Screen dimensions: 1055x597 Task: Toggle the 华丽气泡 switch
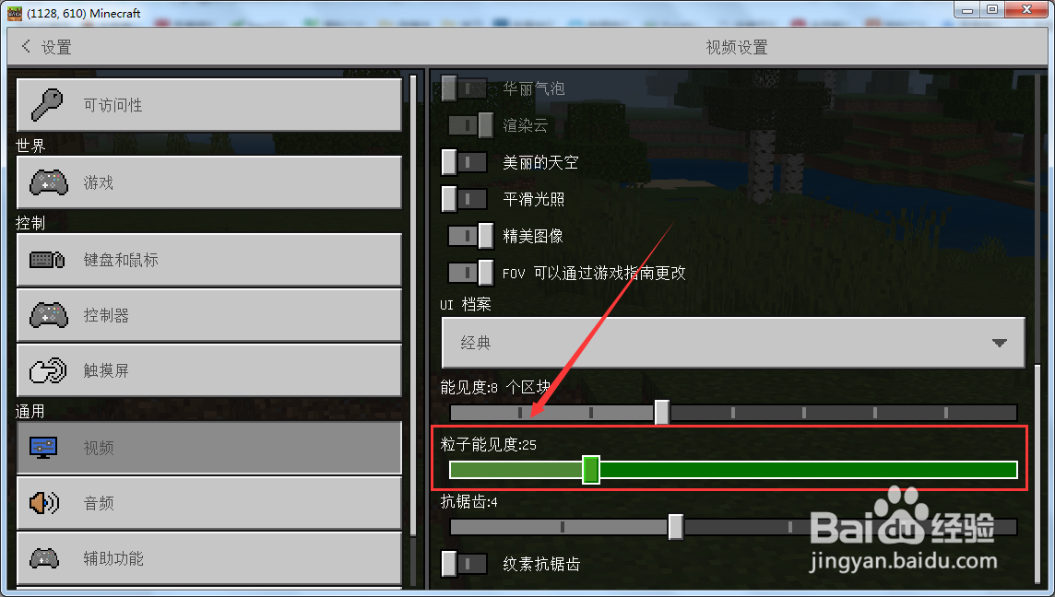(464, 88)
